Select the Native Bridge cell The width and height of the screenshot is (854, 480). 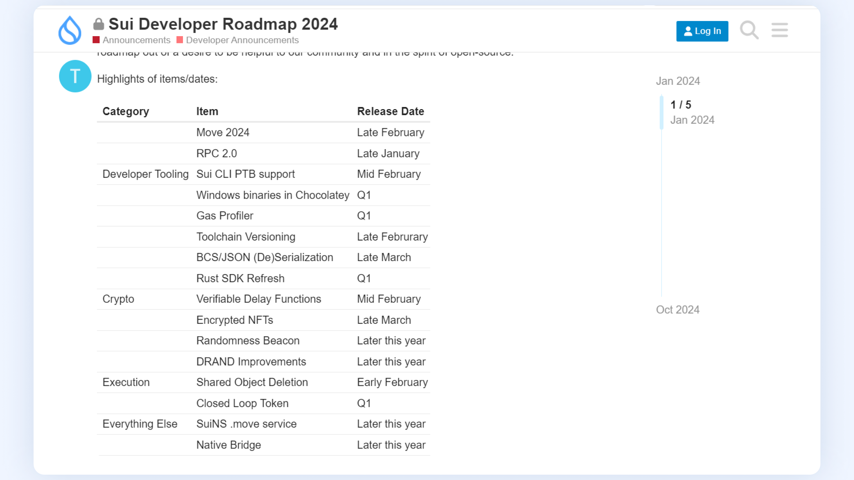coord(228,445)
